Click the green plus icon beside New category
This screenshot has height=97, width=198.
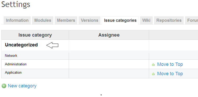click(x=4, y=86)
